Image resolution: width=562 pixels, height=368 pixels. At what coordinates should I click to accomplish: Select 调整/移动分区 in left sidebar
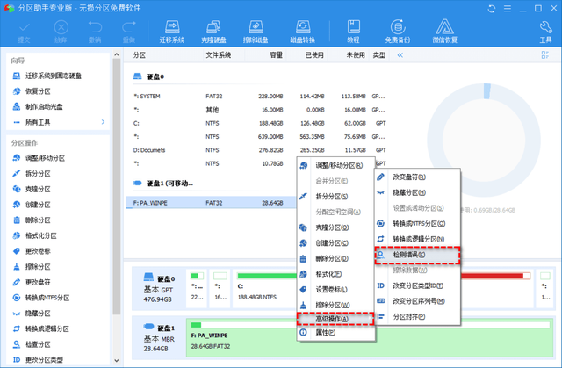pyautogui.click(x=45, y=158)
